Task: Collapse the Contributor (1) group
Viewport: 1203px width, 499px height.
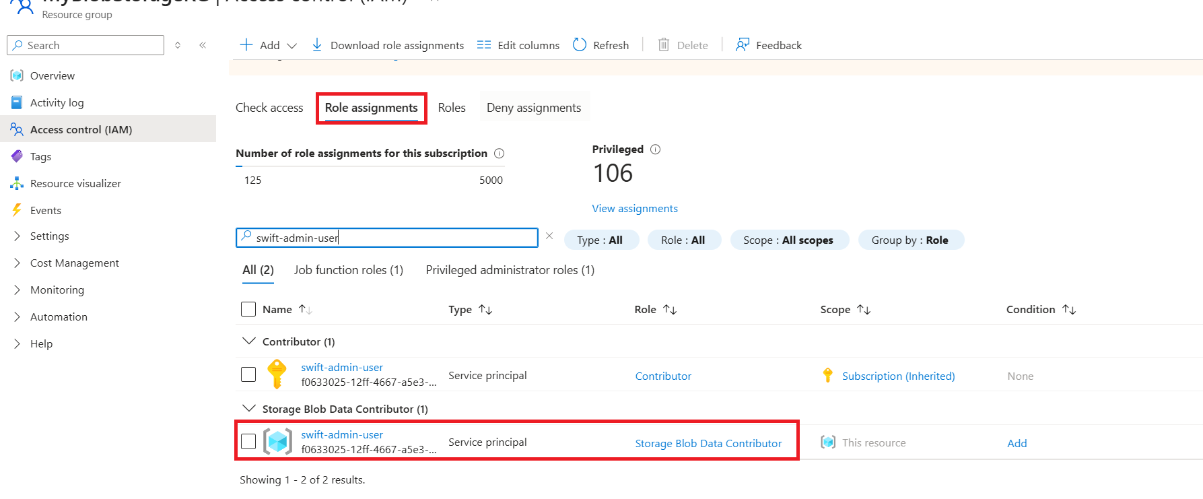Action: pyautogui.click(x=248, y=341)
